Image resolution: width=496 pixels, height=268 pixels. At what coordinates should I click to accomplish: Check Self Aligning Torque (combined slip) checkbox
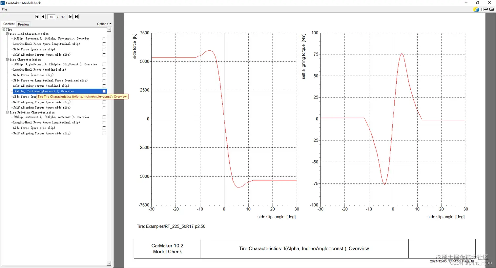104,86
